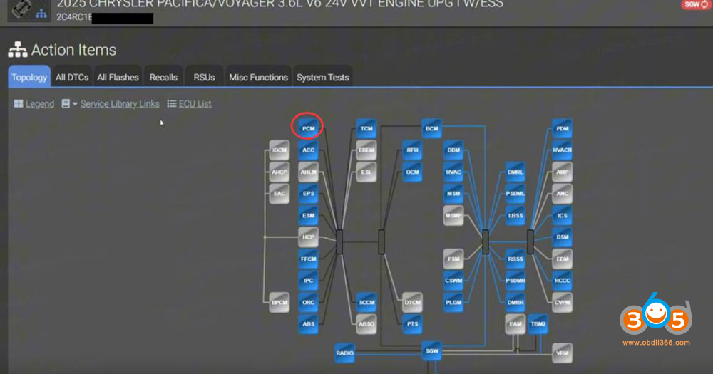Screen dimensions: 713x374
Task: Select the ESL module node
Action: coord(366,172)
